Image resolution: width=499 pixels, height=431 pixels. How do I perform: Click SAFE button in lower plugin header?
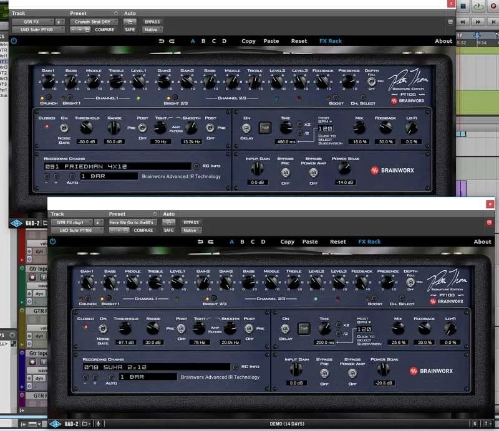168,230
